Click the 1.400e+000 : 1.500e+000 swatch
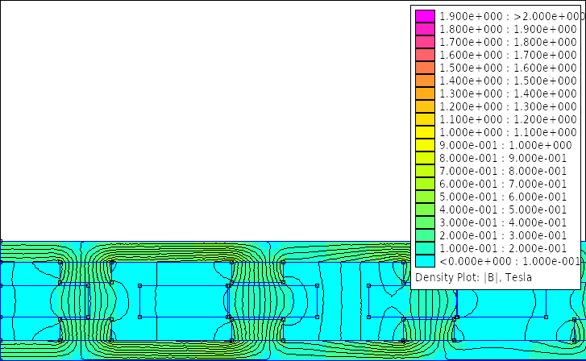 point(425,81)
